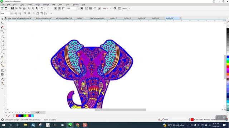Click the Zoom In icon in property bar
Screen dimensions: 229x128
[16, 14]
